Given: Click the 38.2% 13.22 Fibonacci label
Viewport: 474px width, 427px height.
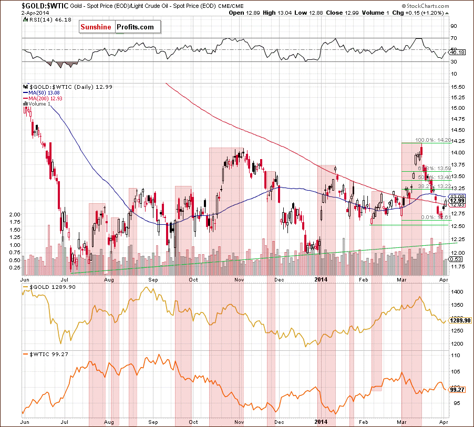Looking at the screenshot, I should click(435, 186).
